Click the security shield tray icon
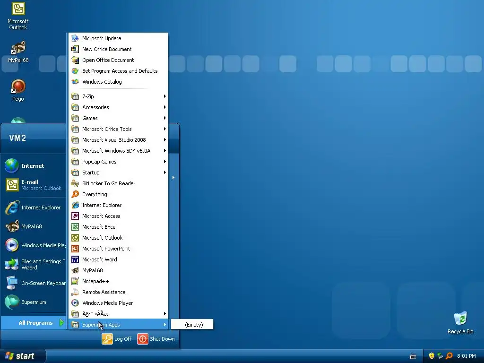The width and height of the screenshot is (484, 363). (x=432, y=356)
